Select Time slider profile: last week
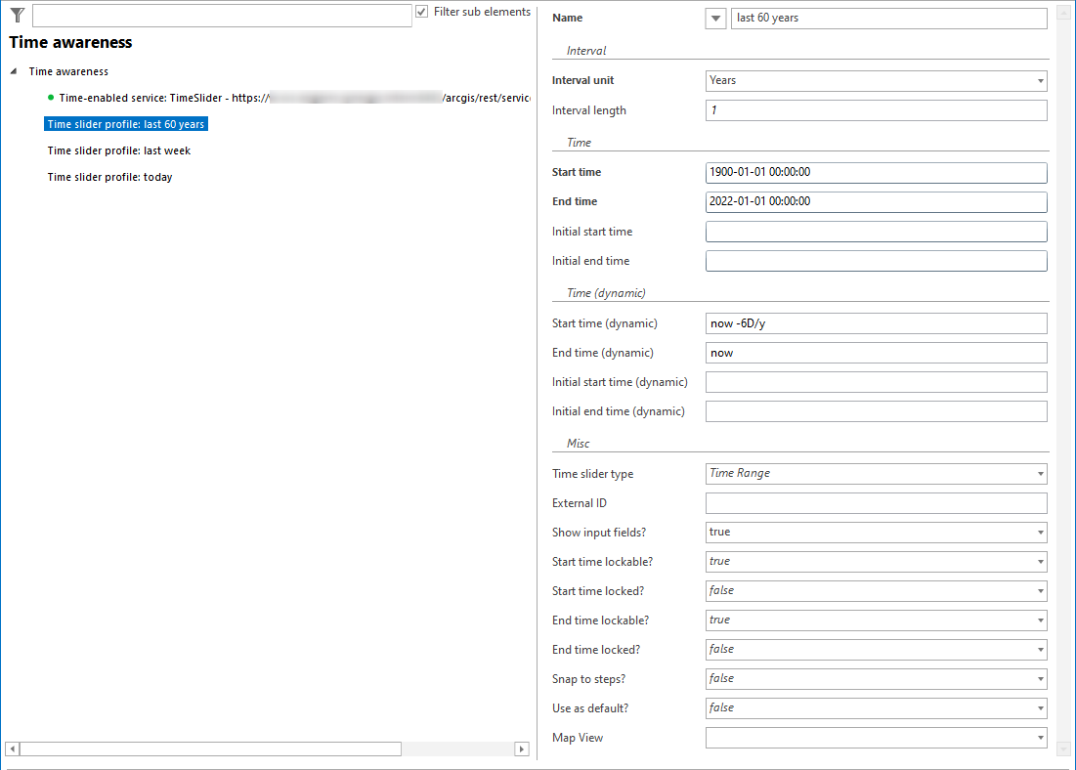1076x770 pixels. (x=118, y=150)
